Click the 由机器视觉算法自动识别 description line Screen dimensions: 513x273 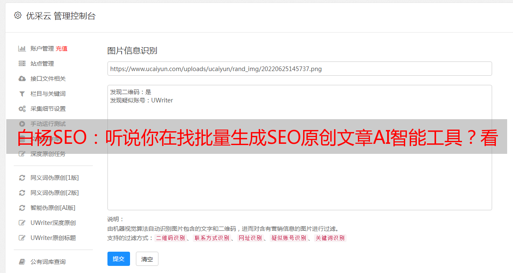pos(223,229)
